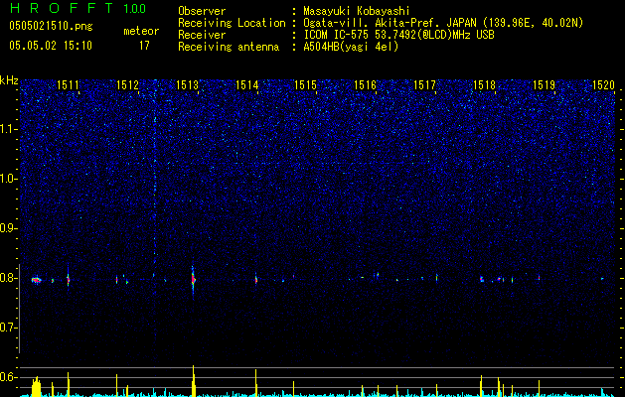Click the 1.0 kHz frequency label
Image resolution: width=625 pixels, height=397 pixels.
(8, 179)
